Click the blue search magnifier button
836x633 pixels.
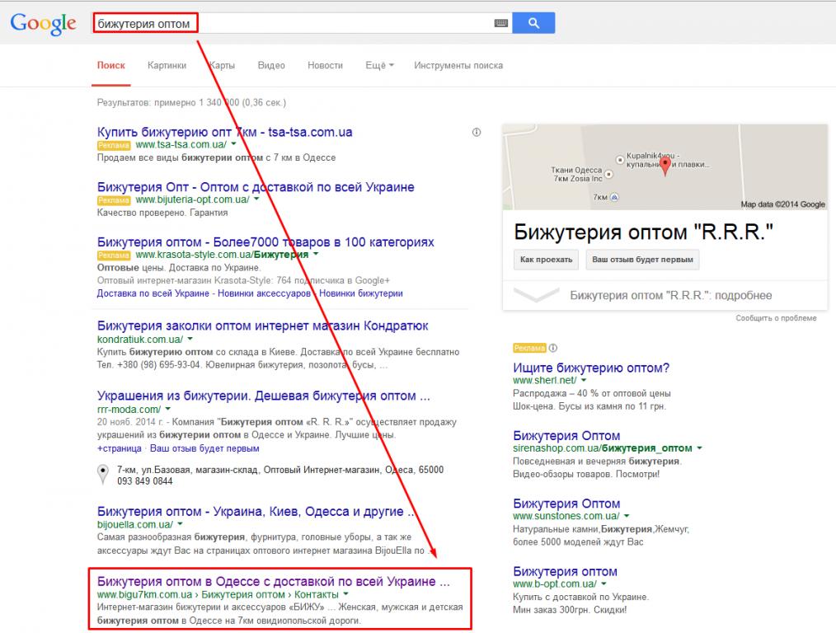533,23
